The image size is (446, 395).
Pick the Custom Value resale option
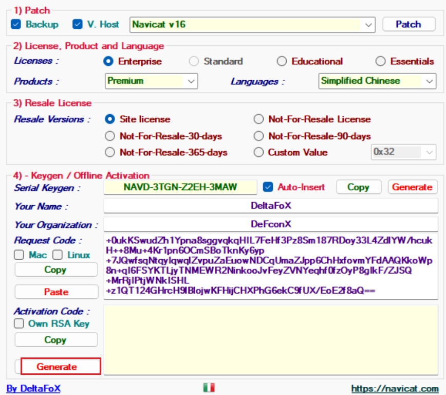click(258, 152)
